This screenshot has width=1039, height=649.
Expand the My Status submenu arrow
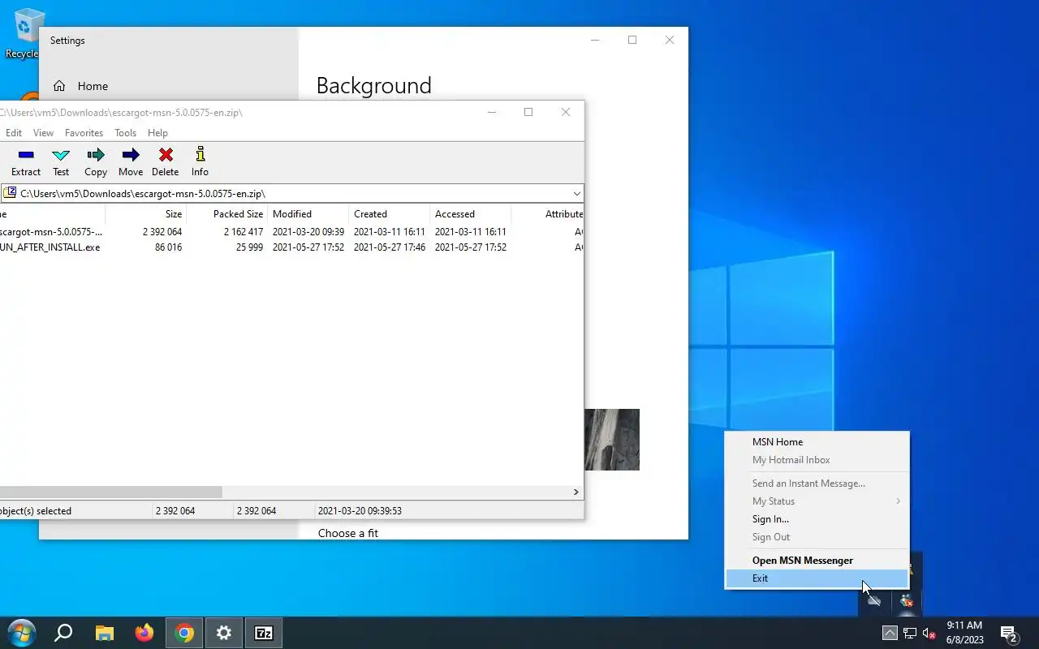(898, 501)
